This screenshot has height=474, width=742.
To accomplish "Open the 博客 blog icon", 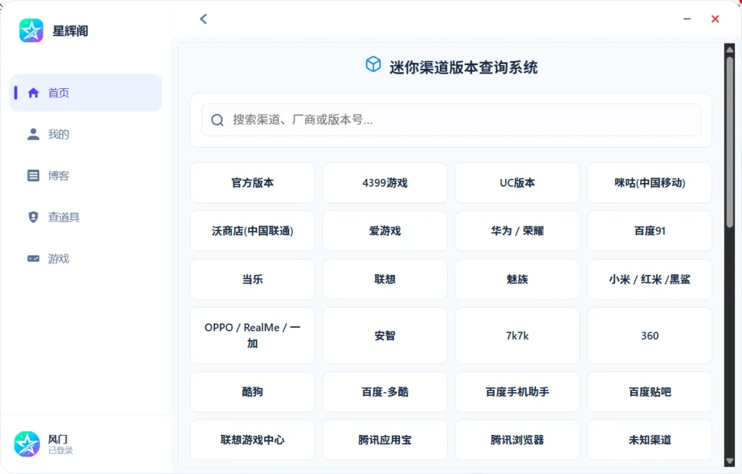I will click(x=33, y=175).
